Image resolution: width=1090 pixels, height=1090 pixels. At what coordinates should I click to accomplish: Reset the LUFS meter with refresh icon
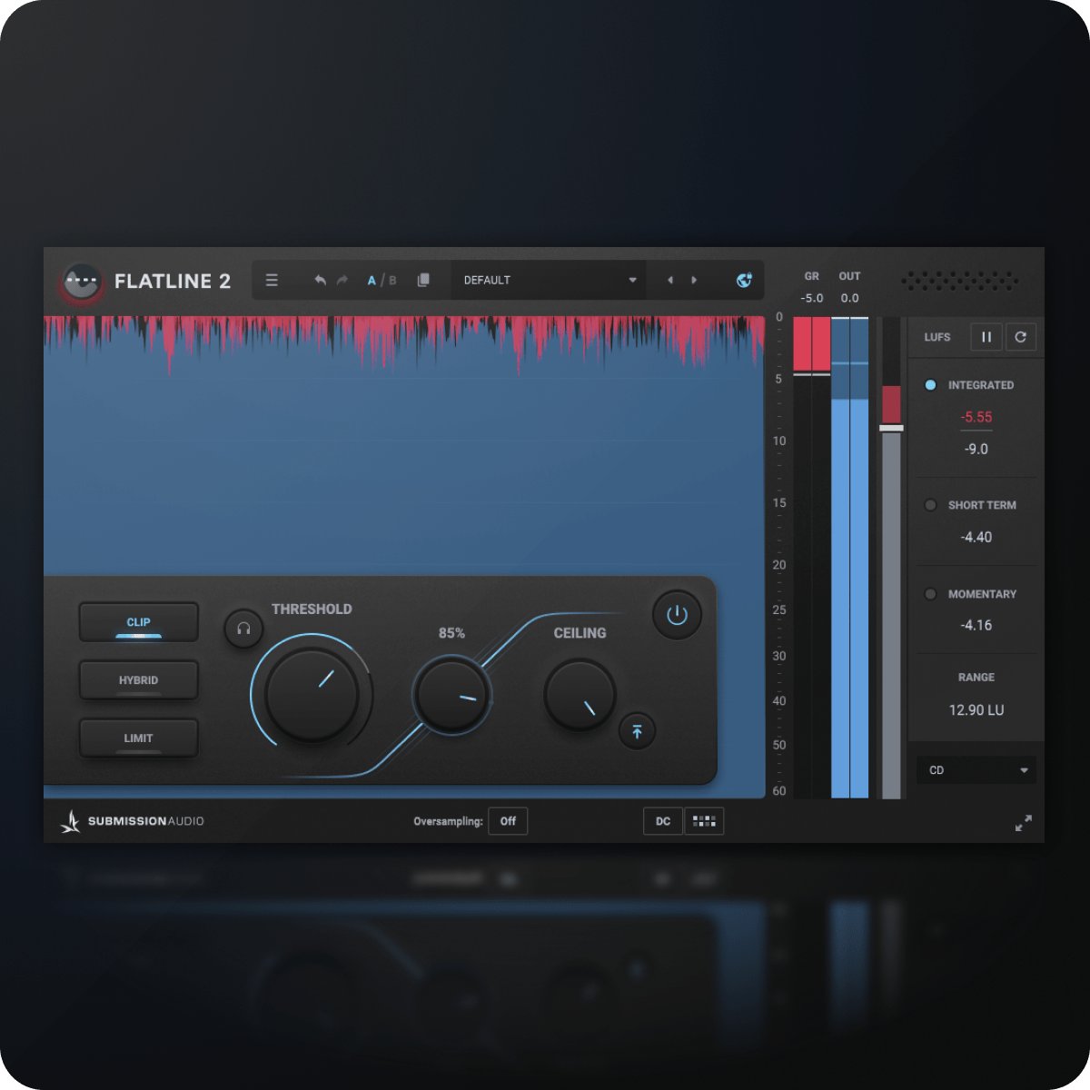click(x=1021, y=337)
